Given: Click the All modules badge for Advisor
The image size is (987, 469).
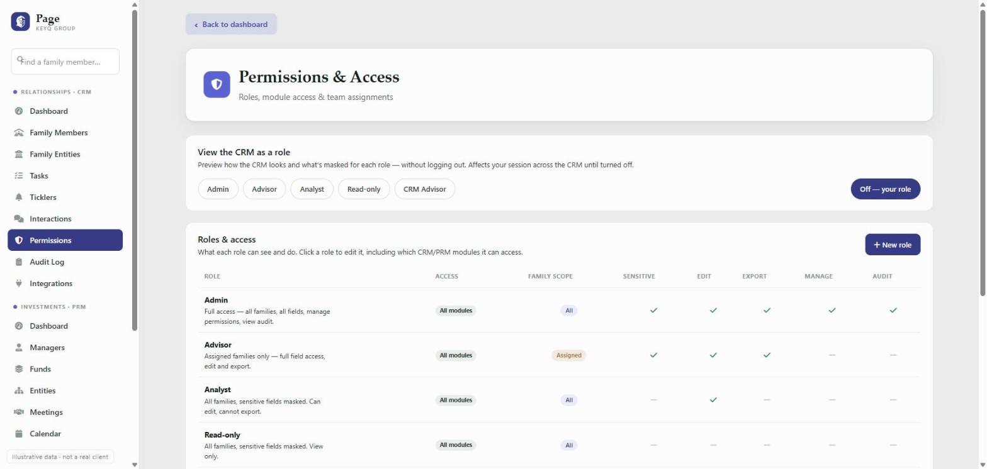Looking at the screenshot, I should 456,355.
